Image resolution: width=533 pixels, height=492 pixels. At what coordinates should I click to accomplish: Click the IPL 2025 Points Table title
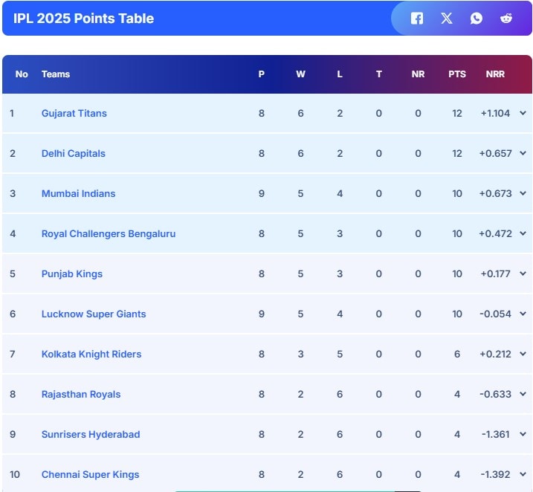click(83, 19)
